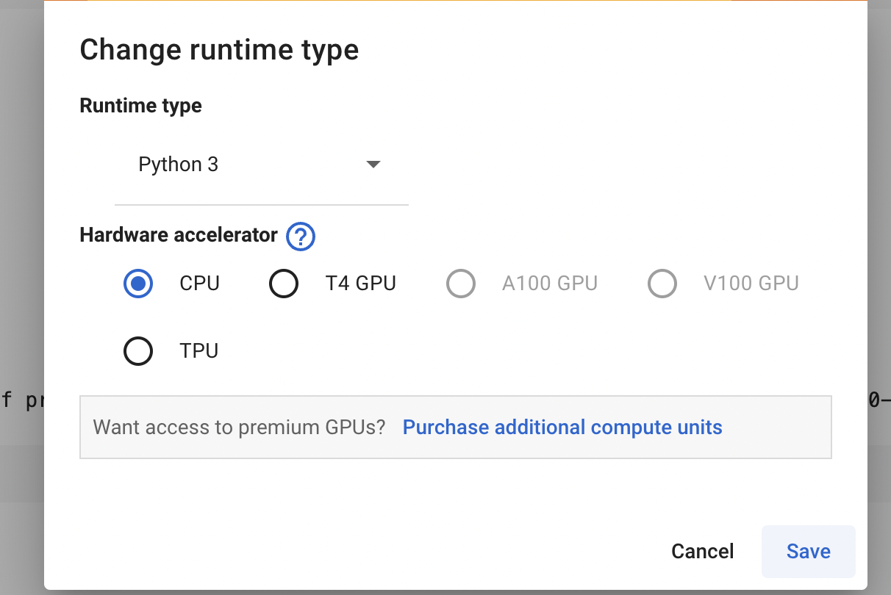Click the "V100 GPU" label text

(x=751, y=284)
